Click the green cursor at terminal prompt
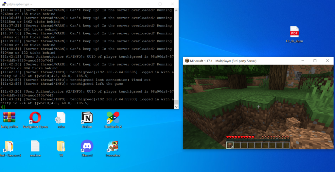 [x=3, y=107]
